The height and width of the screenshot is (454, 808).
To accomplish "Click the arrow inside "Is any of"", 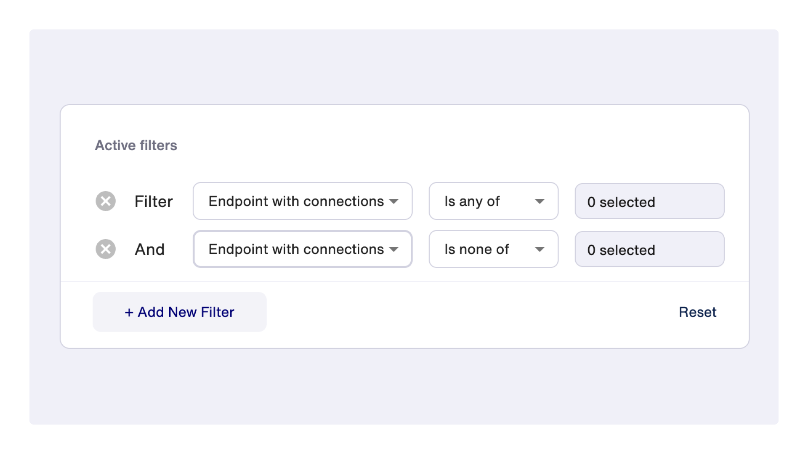I will click(541, 201).
